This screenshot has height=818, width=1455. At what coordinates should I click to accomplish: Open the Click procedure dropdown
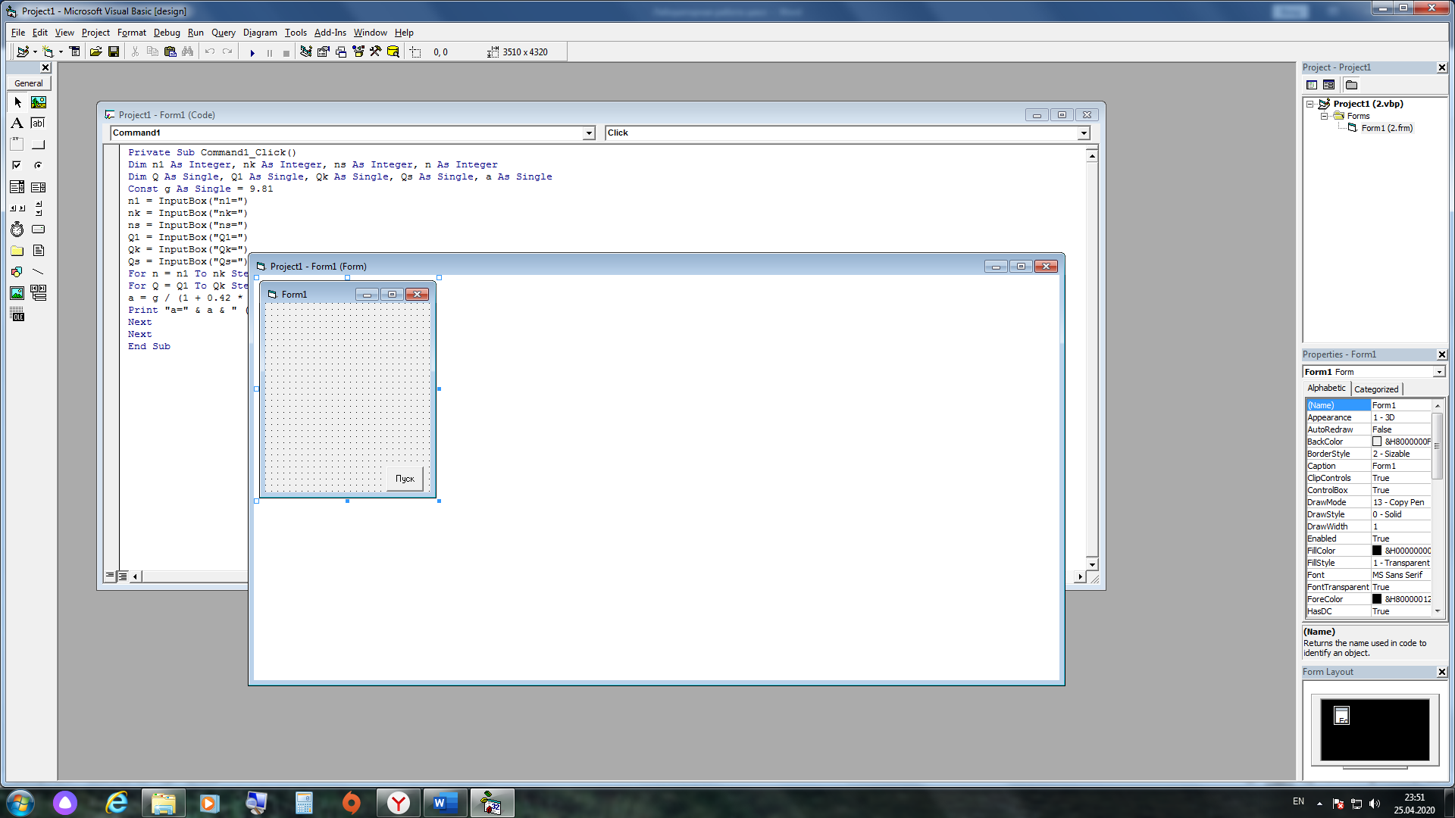(1084, 133)
